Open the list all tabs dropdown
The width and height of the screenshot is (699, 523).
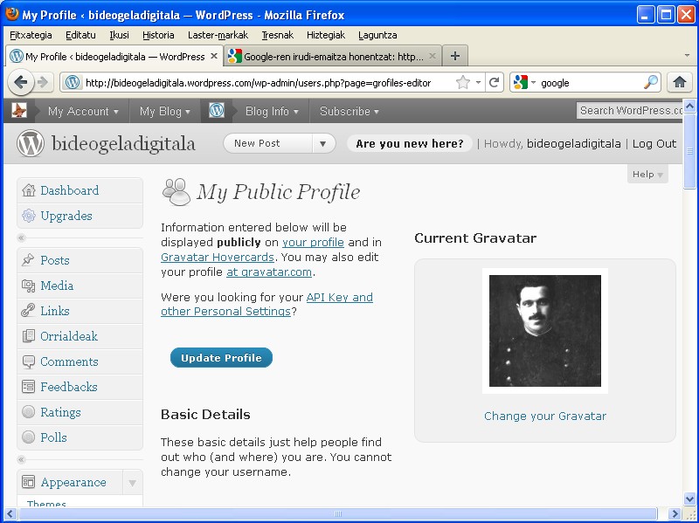click(688, 56)
